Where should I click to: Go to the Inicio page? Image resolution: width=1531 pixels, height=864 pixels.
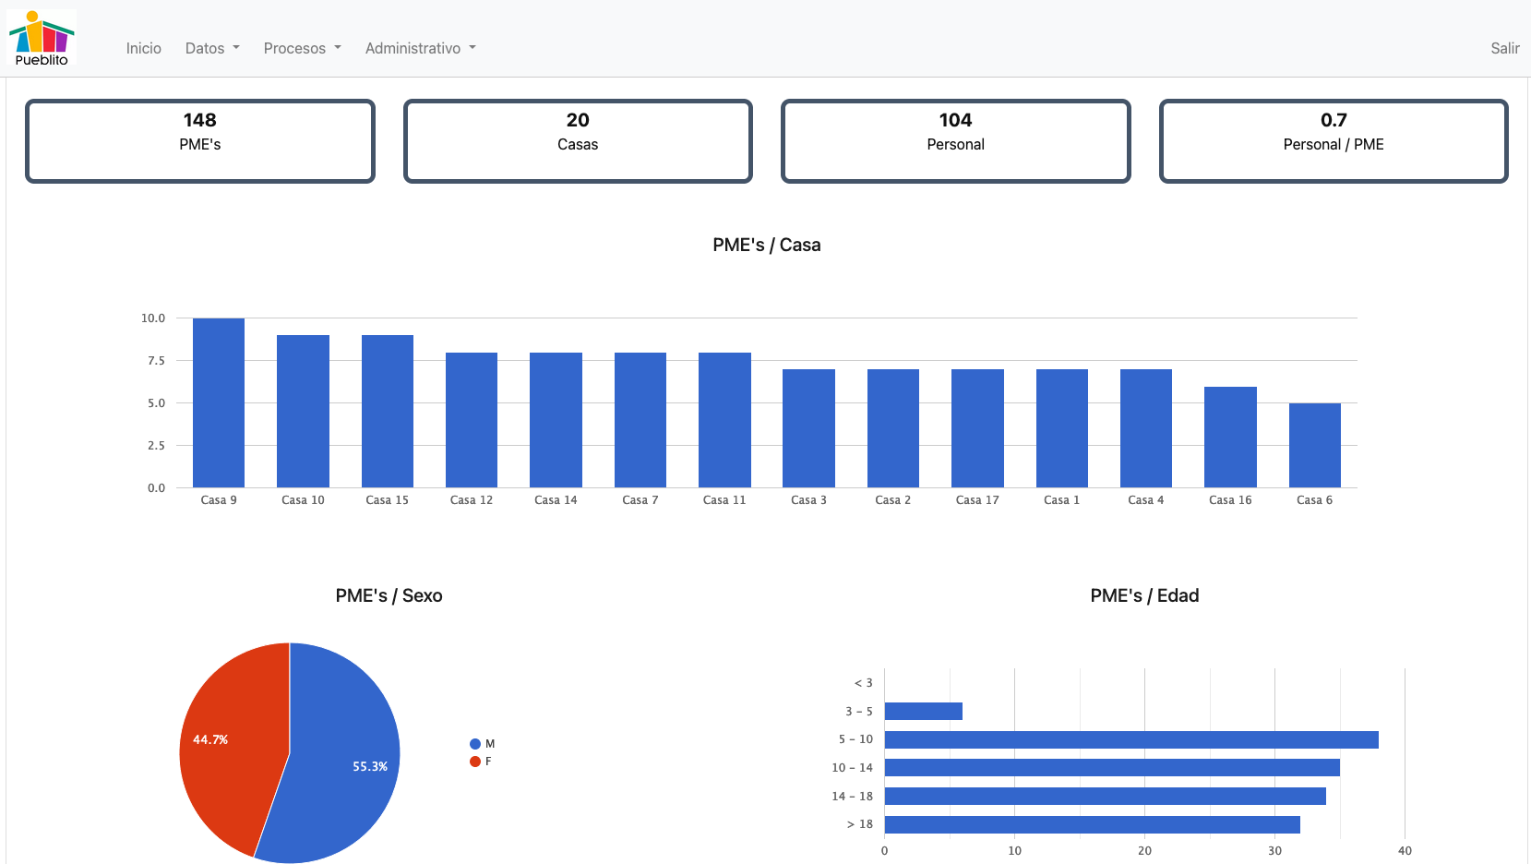143,48
